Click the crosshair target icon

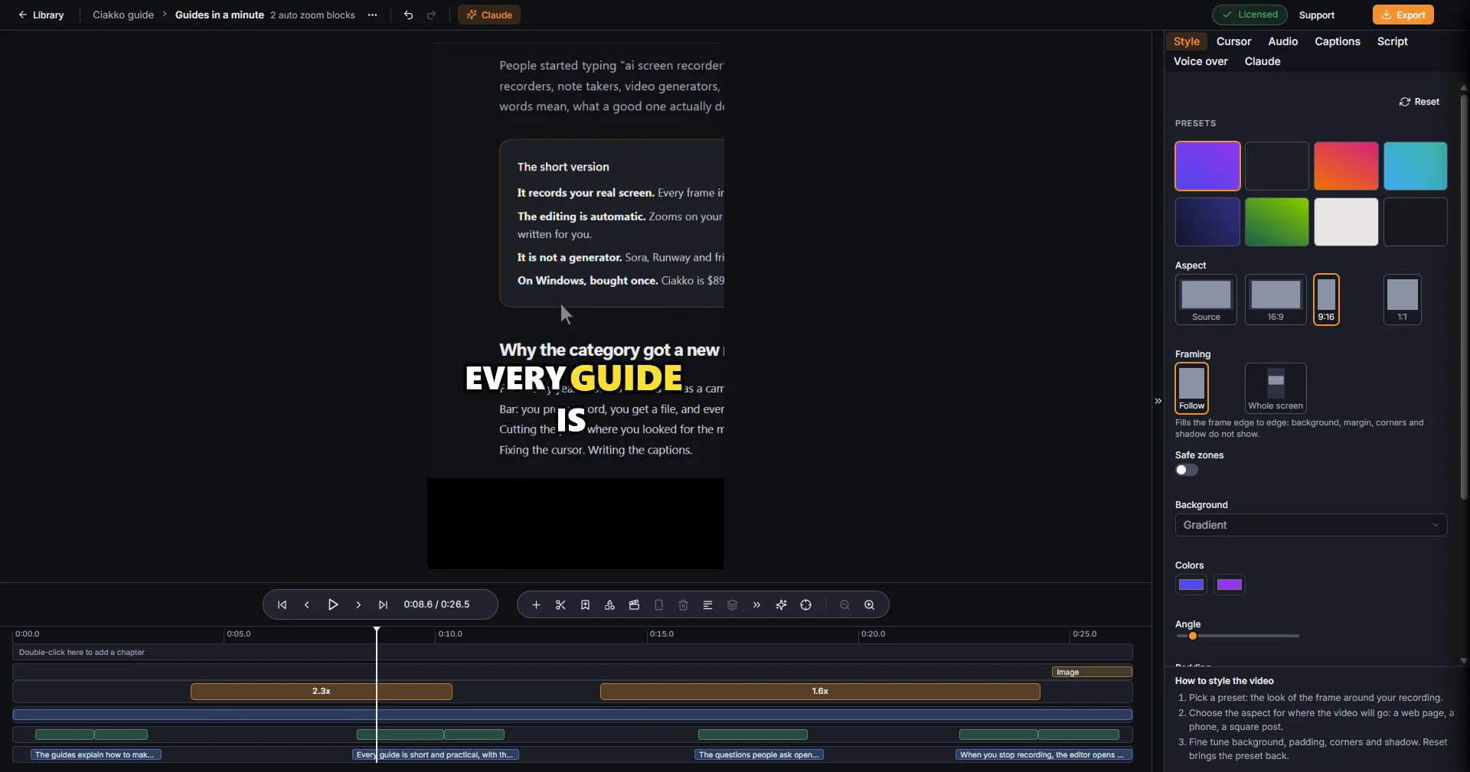pos(805,604)
